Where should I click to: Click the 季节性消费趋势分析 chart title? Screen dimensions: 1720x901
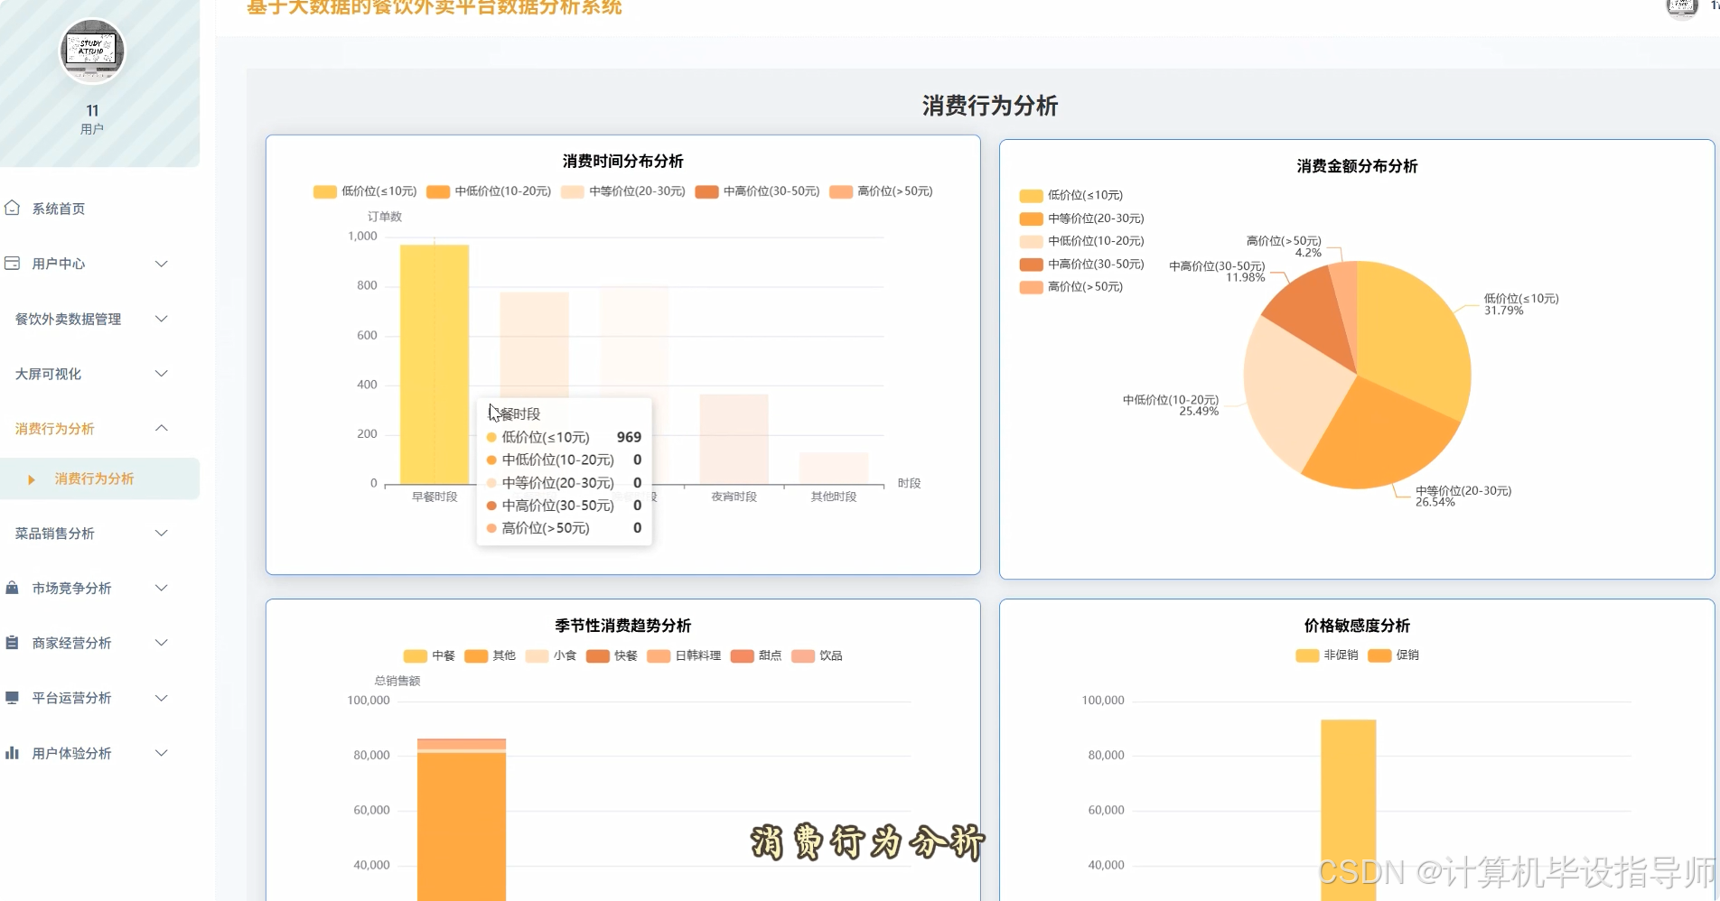(x=622, y=626)
